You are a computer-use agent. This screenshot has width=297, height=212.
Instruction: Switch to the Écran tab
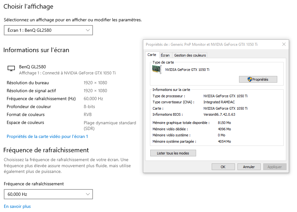pos(165,55)
